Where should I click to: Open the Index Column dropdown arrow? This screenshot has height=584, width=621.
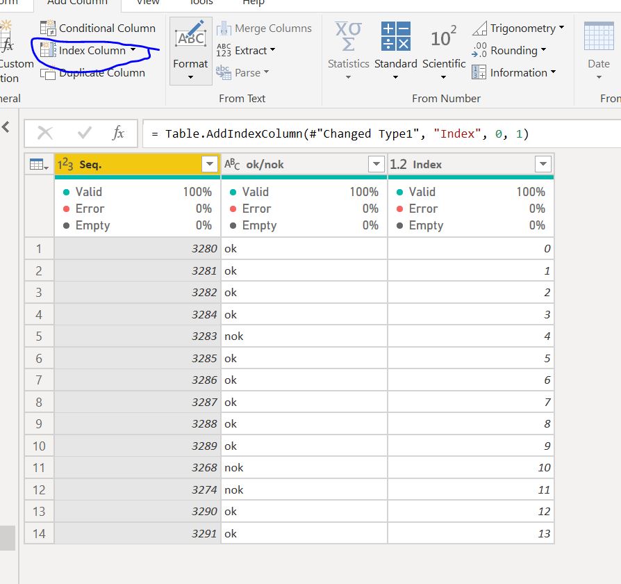pos(133,49)
